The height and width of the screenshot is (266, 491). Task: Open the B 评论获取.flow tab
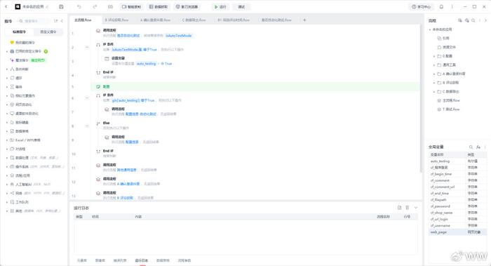pos(117,20)
